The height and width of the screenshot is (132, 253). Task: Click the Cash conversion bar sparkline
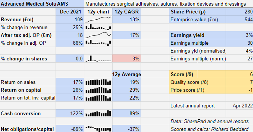coord(98,113)
